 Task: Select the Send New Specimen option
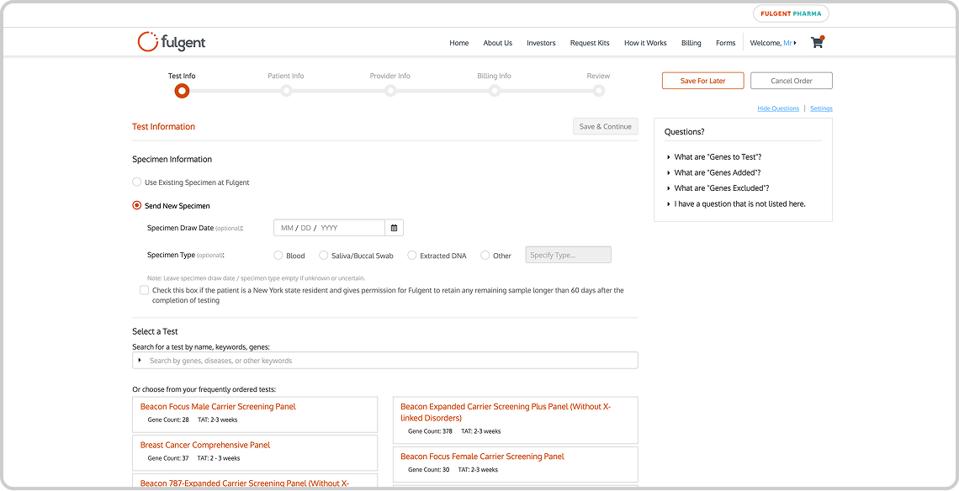[x=136, y=205]
